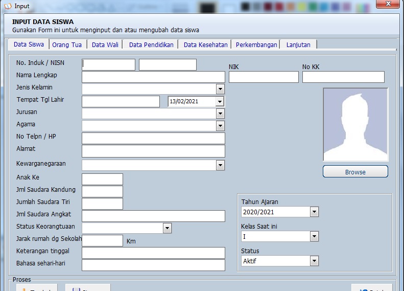Focus the NIK input box
The width and height of the screenshot is (404, 291).
point(264,77)
